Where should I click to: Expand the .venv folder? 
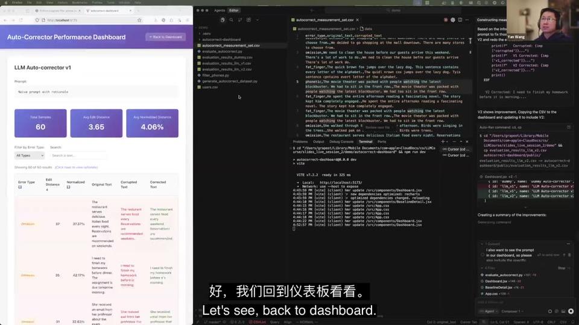coord(206,34)
